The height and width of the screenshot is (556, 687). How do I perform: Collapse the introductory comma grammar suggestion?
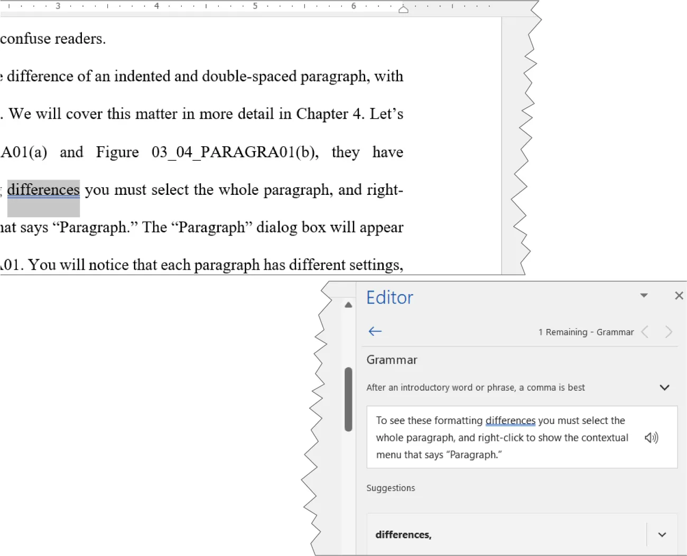point(665,388)
